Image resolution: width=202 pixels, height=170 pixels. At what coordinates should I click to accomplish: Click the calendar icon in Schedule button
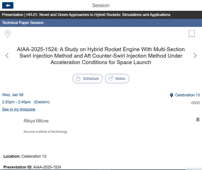click(78, 79)
